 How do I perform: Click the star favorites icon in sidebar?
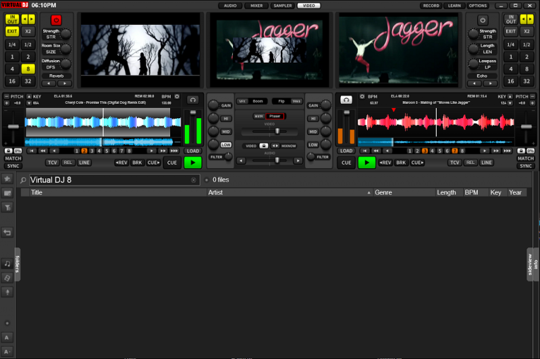[x=7, y=179]
